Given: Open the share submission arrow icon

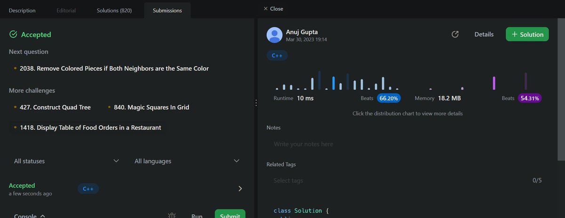Looking at the screenshot, I should [x=455, y=34].
